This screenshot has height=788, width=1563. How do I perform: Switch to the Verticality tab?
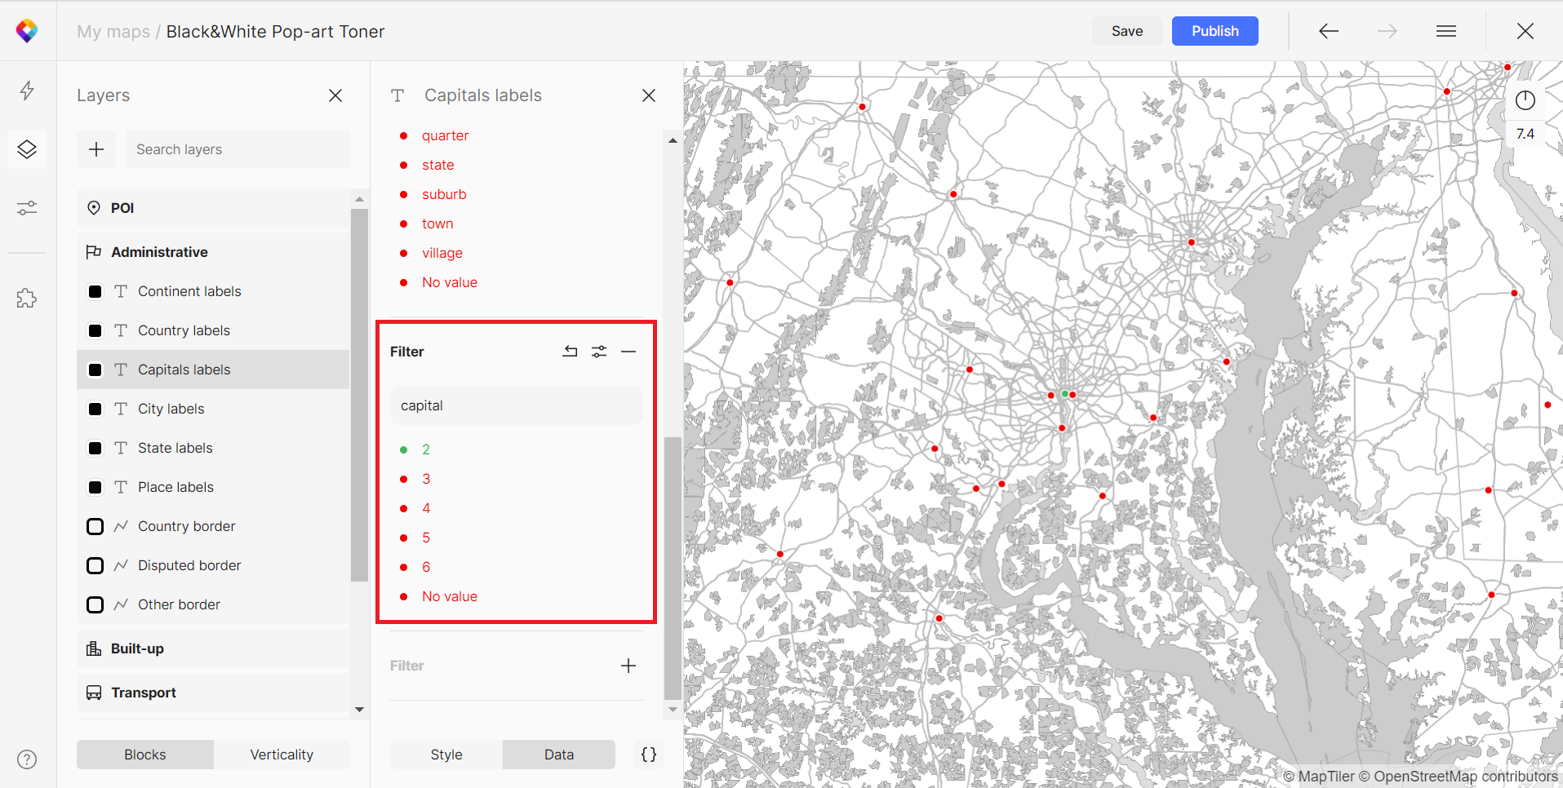282,755
